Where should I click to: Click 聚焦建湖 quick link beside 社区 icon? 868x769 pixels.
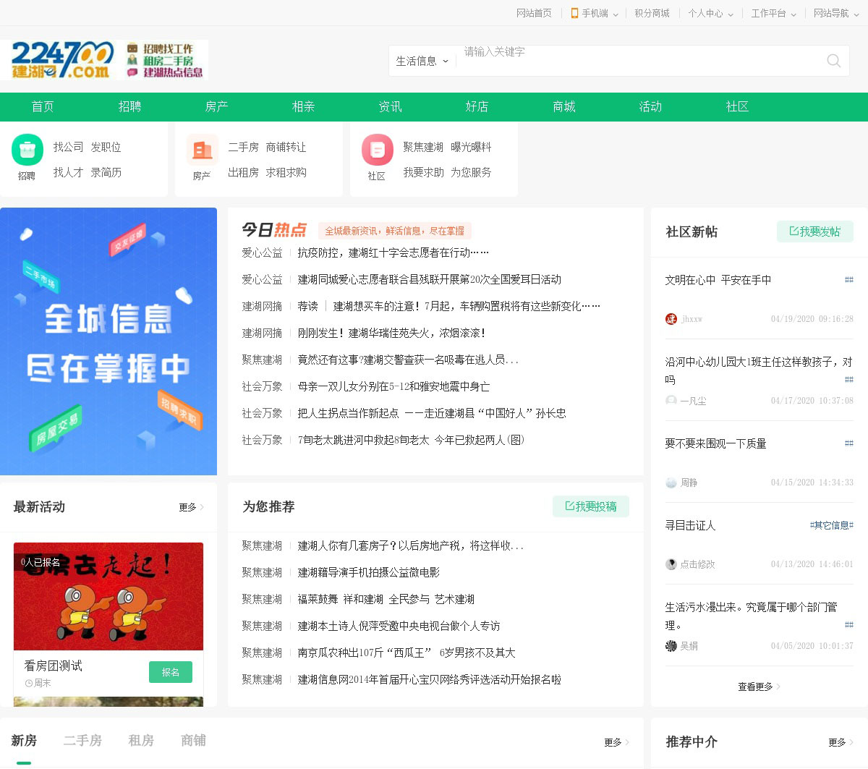[423, 147]
